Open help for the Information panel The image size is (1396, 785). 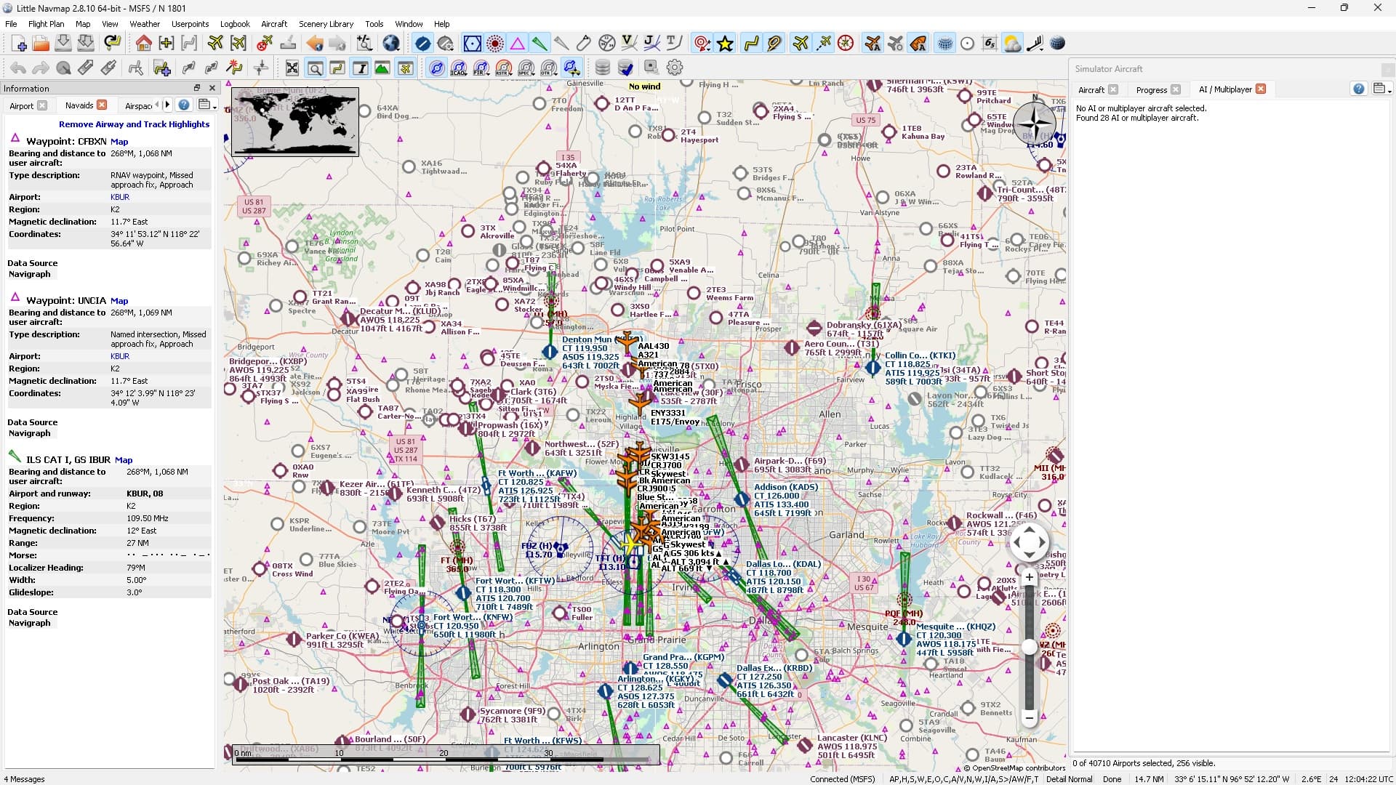184,105
